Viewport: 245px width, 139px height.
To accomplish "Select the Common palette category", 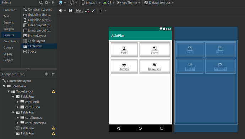I will (x=9, y=10).
